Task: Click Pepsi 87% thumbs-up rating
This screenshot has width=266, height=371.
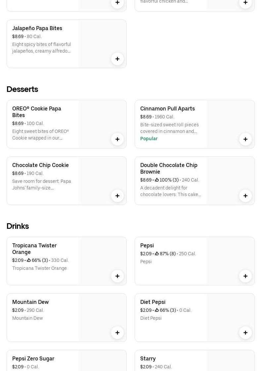Action: click(x=165, y=254)
